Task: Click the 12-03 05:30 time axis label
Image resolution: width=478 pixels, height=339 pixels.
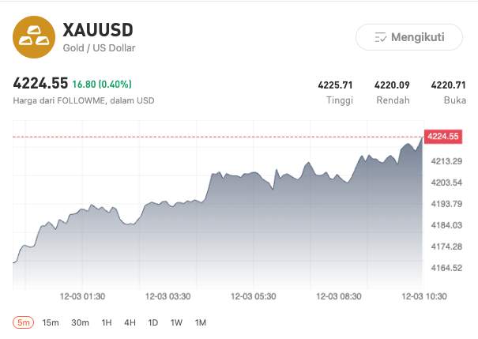Action: pos(253,296)
